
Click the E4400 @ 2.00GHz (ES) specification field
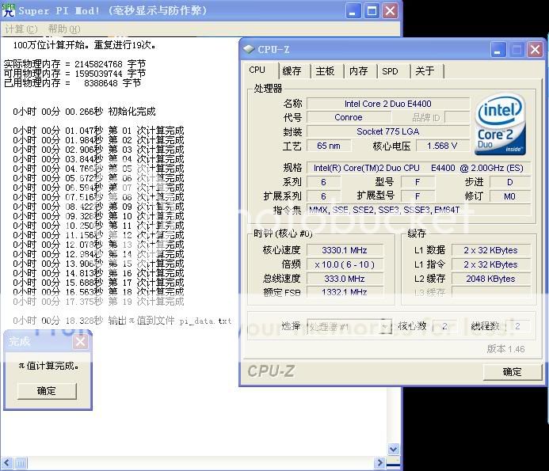tap(419, 168)
